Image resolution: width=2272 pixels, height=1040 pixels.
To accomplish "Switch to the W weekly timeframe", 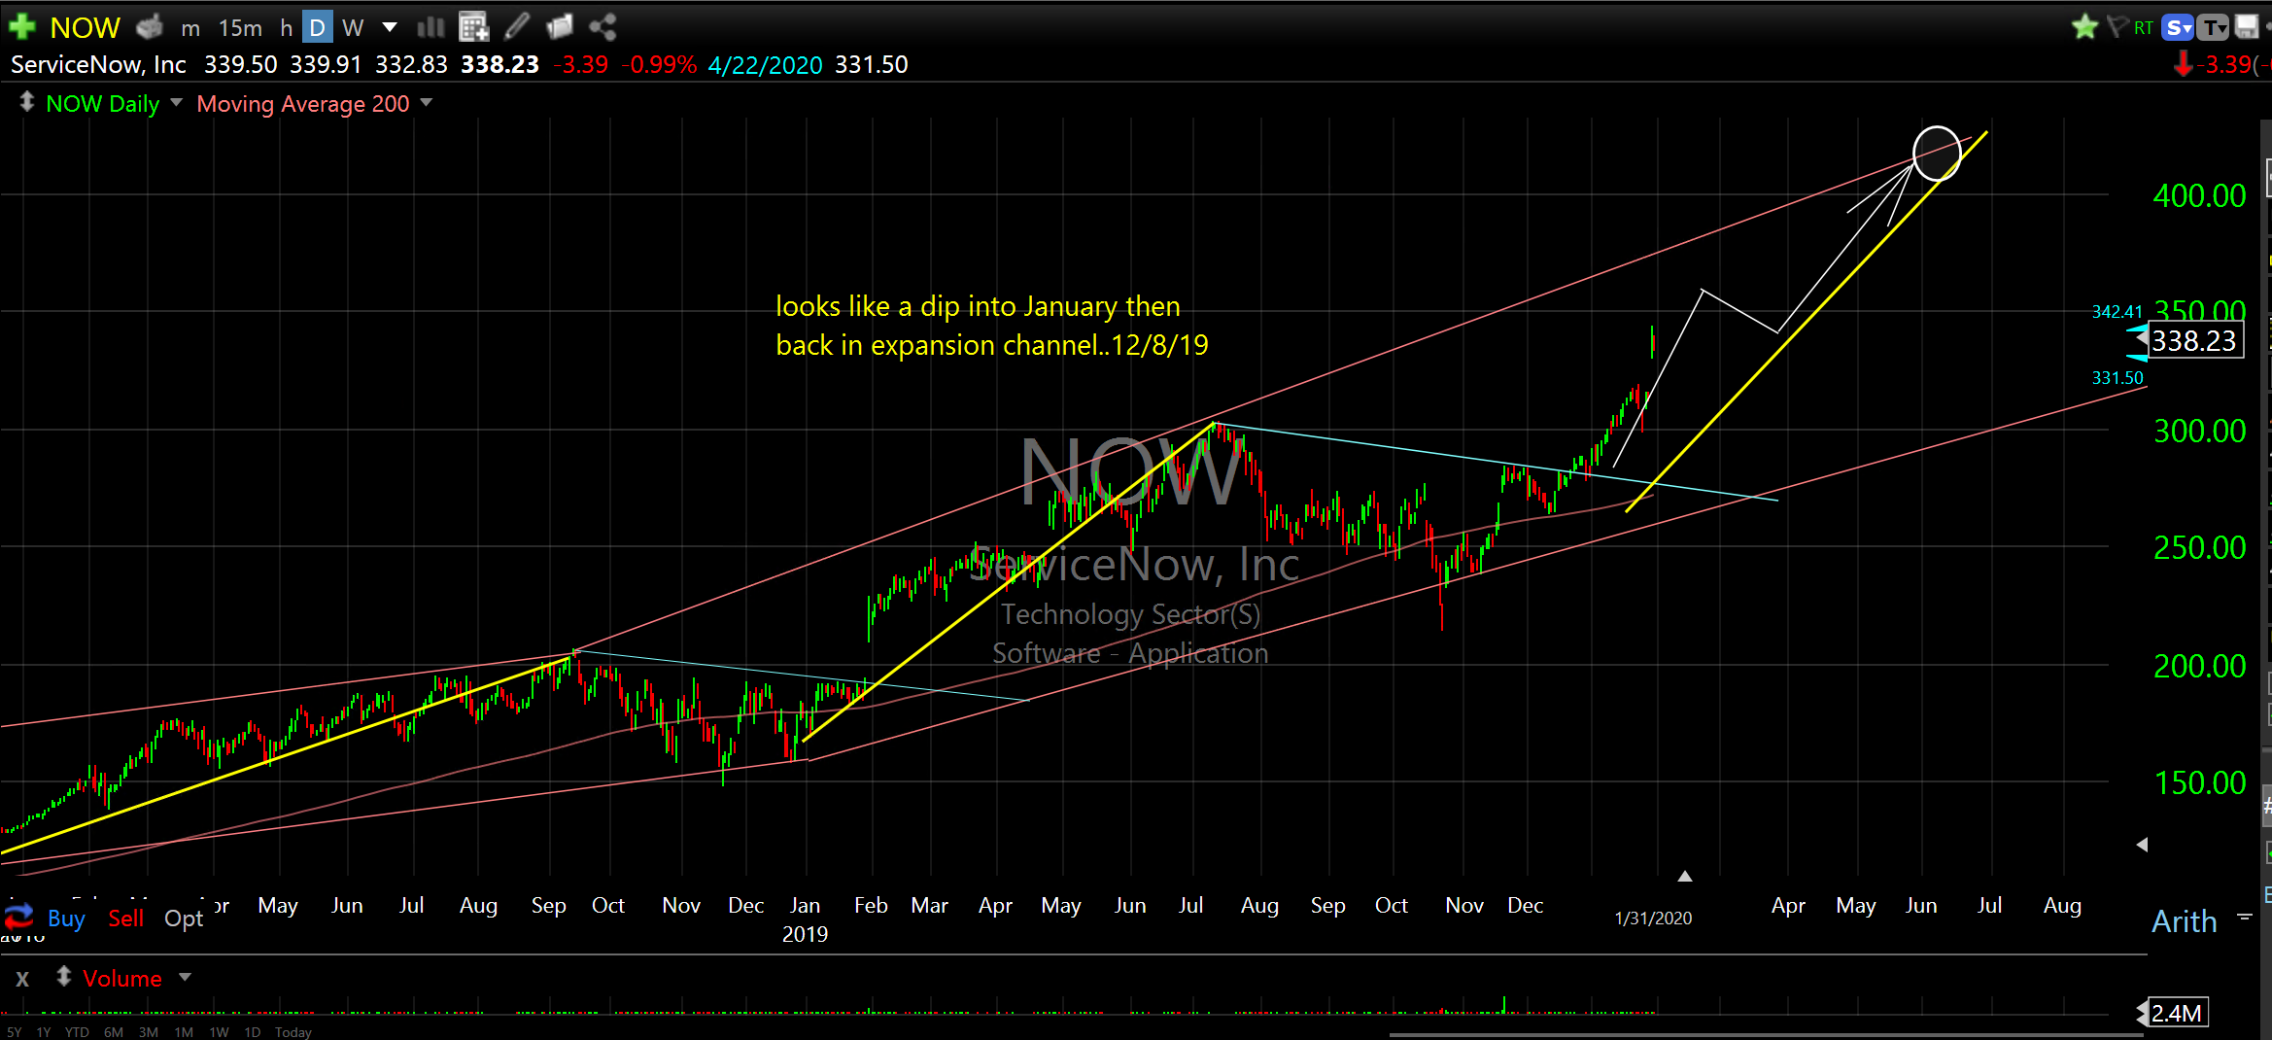I will coord(353,27).
